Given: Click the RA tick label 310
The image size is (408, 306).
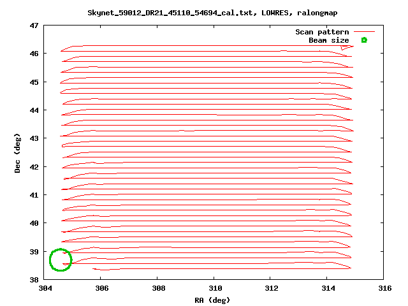Looking at the screenshot, I should click(215, 288).
